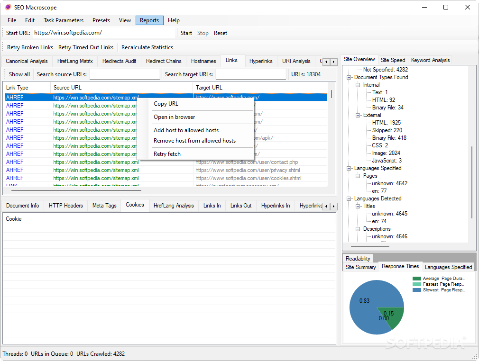The image size is (479, 361).
Task: Click the SEO Macroscope app icon
Action: [x=8, y=7]
